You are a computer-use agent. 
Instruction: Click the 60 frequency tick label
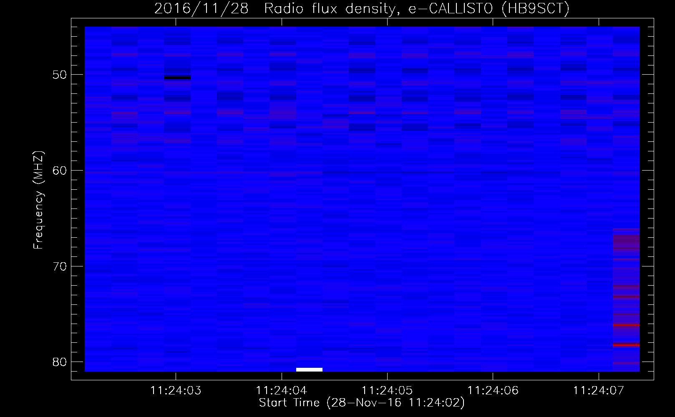[60, 171]
